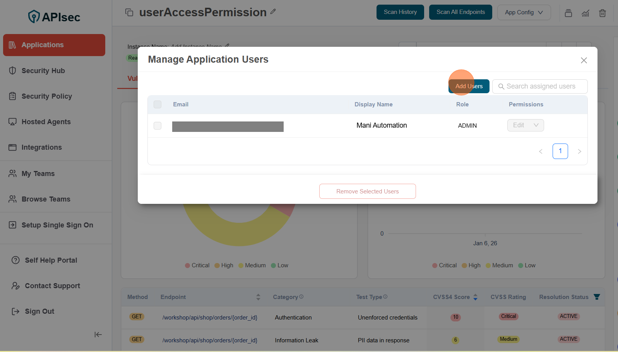618x352 pixels.
Task: Close the Manage Application Users dialog
Action: (x=584, y=60)
